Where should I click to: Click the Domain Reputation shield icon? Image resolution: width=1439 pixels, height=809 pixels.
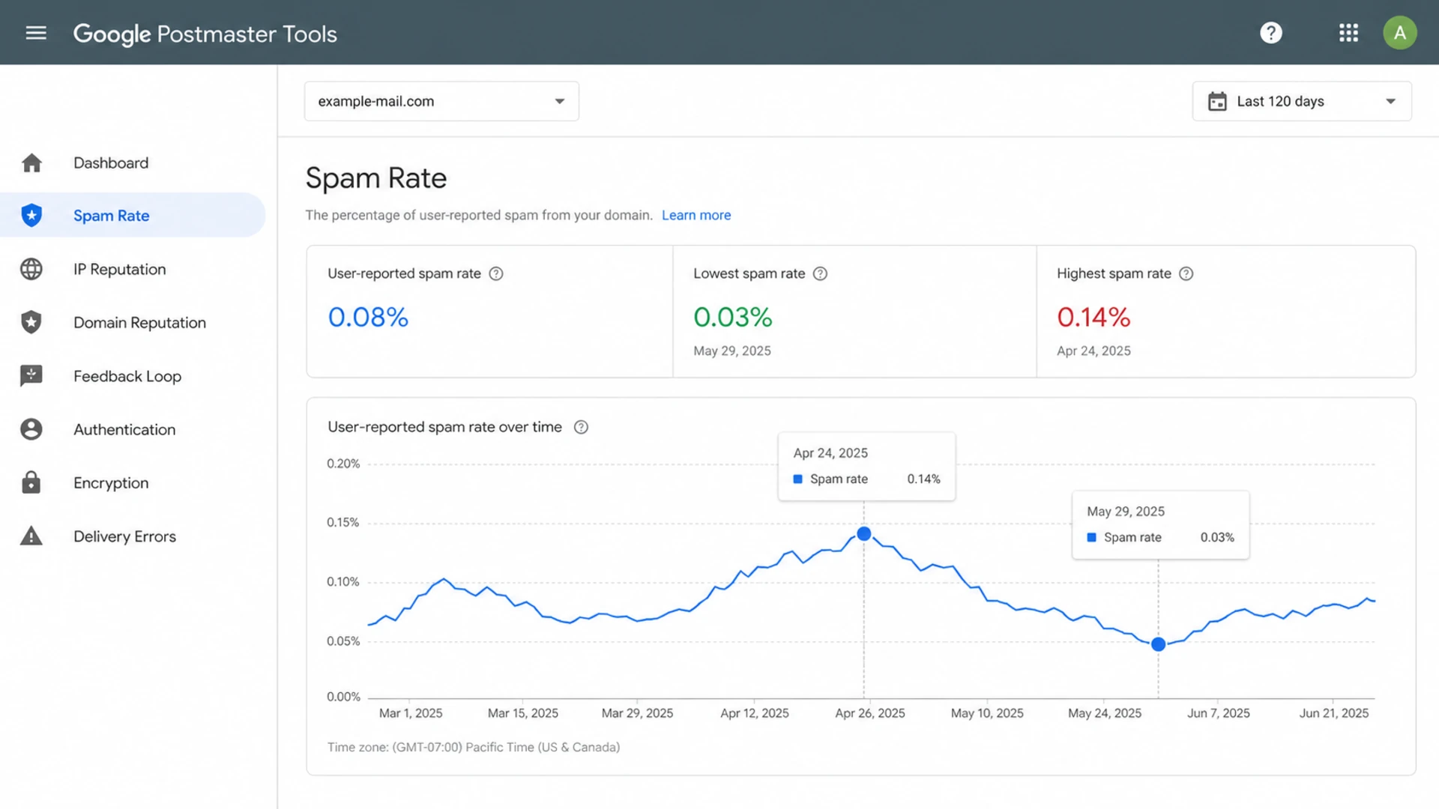[31, 322]
